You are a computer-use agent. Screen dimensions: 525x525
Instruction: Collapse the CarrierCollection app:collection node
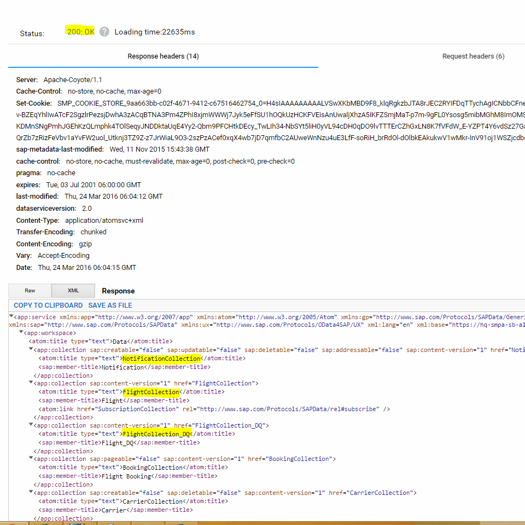point(31,493)
